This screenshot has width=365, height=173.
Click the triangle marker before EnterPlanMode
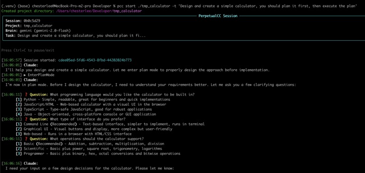click(x=25, y=75)
